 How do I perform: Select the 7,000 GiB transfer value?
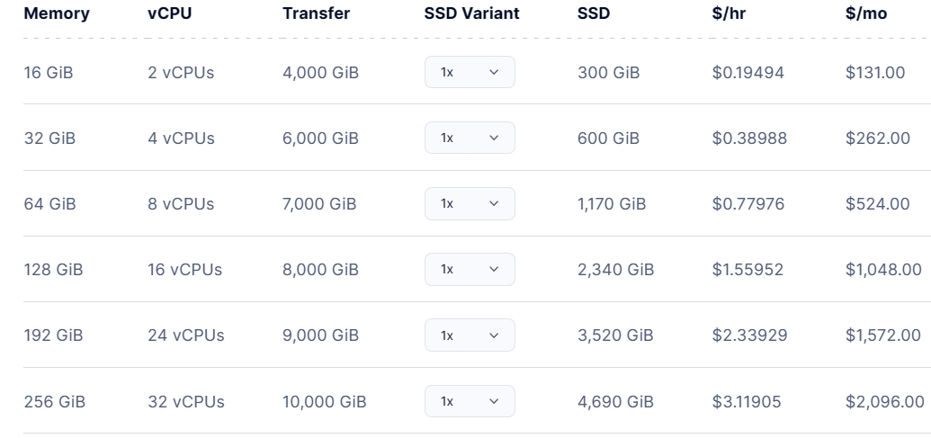tap(319, 204)
